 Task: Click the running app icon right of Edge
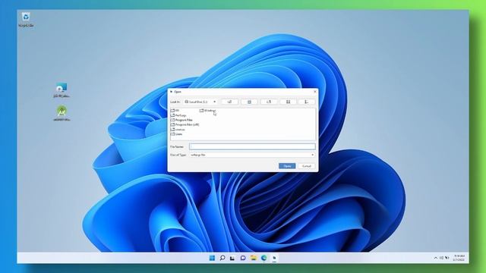point(274,258)
